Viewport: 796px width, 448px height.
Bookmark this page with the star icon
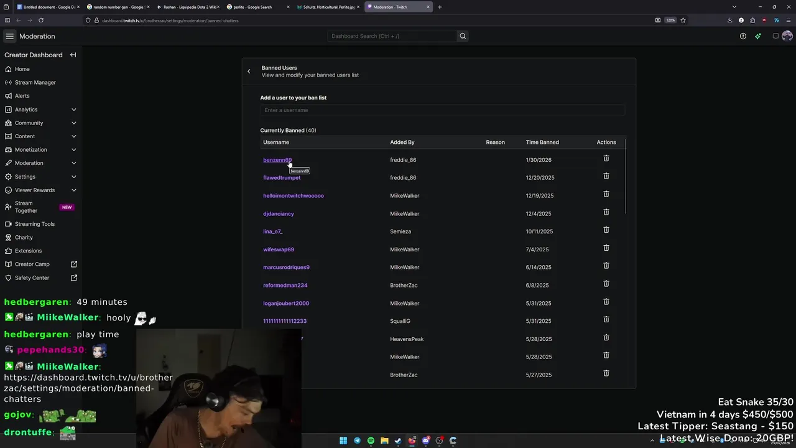(683, 20)
